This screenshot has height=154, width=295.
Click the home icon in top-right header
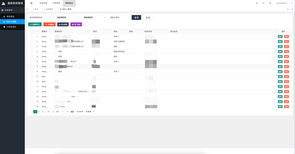[257, 3]
